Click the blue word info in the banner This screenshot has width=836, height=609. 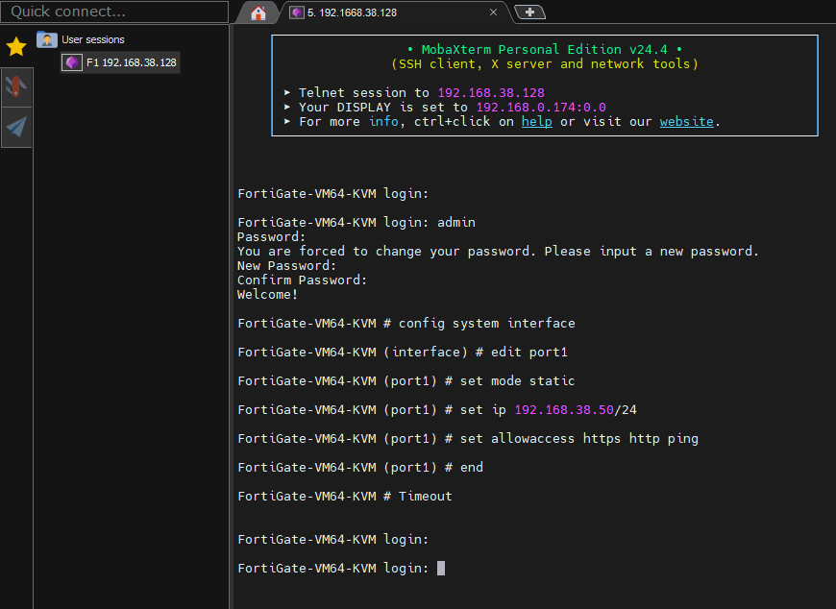[383, 122]
